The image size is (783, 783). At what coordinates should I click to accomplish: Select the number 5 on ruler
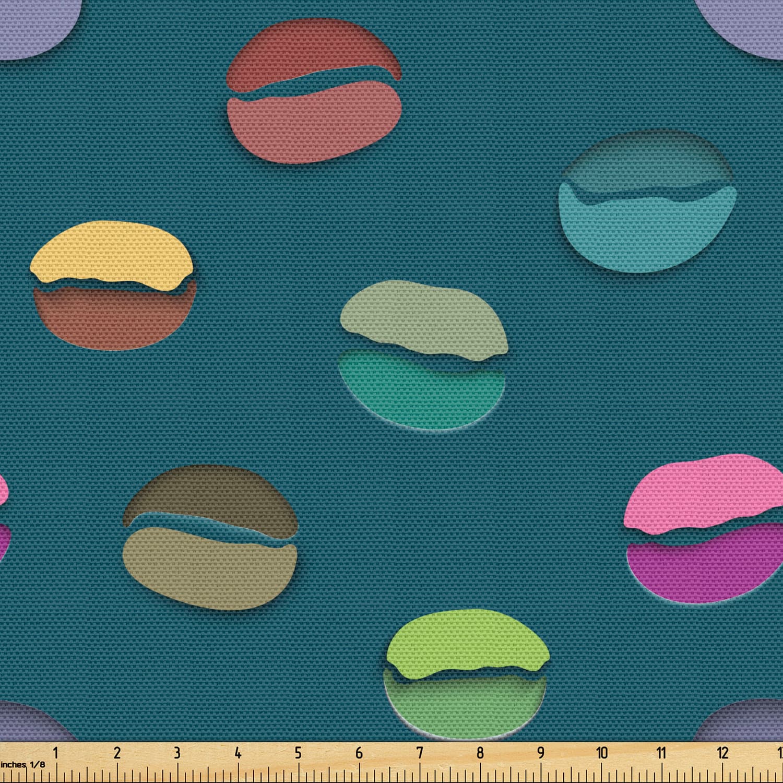298,753
